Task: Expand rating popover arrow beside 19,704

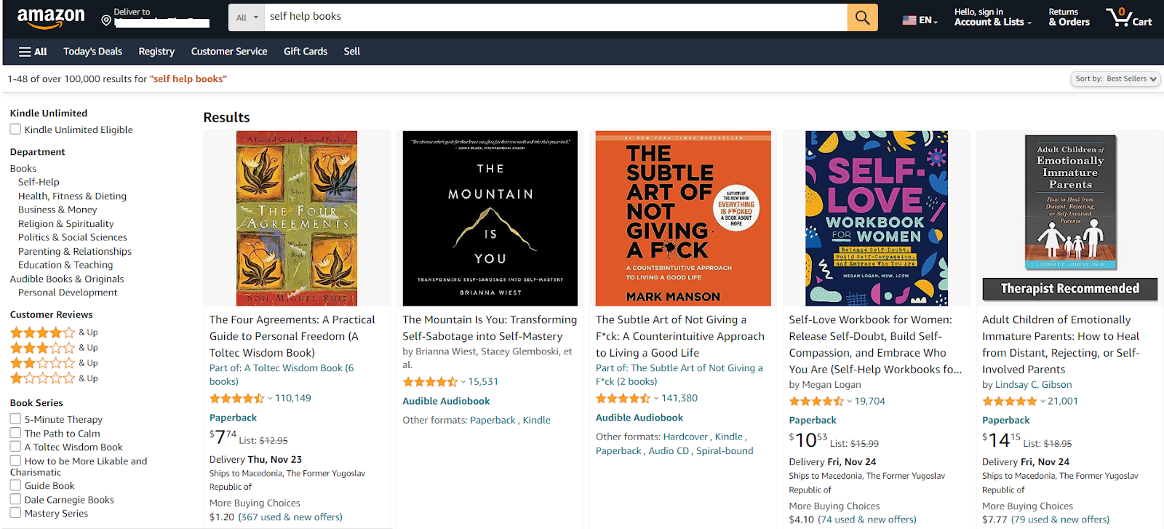Action: tap(850, 402)
